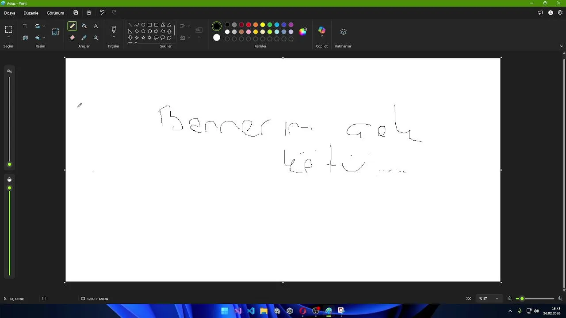The width and height of the screenshot is (566, 318).
Task: Choose the five-point star shape
Action: (143, 38)
